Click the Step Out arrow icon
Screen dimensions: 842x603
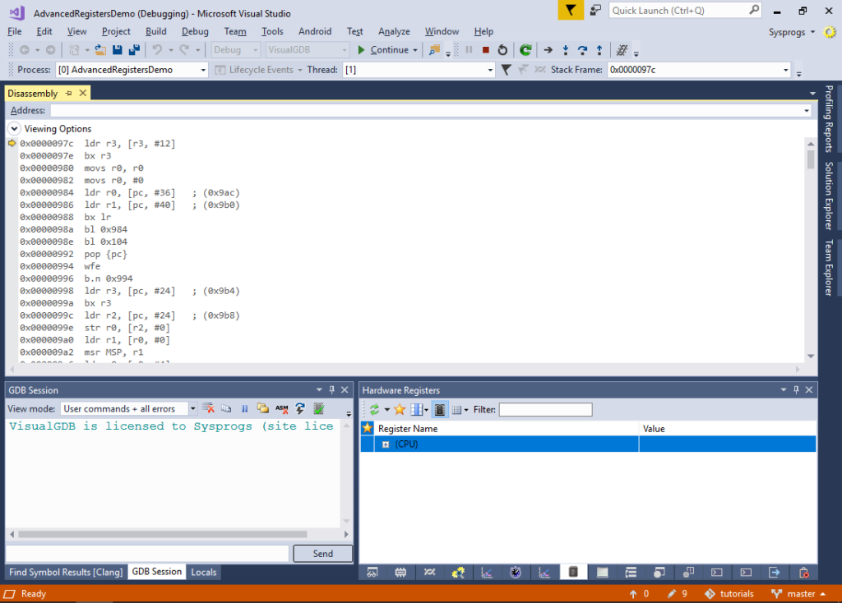click(x=599, y=50)
